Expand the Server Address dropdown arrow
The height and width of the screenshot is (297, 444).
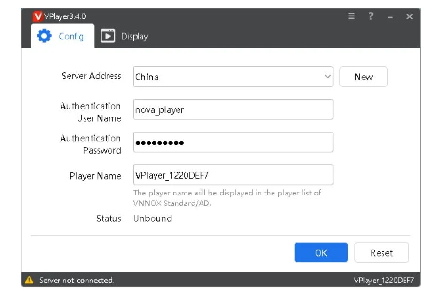coord(327,77)
